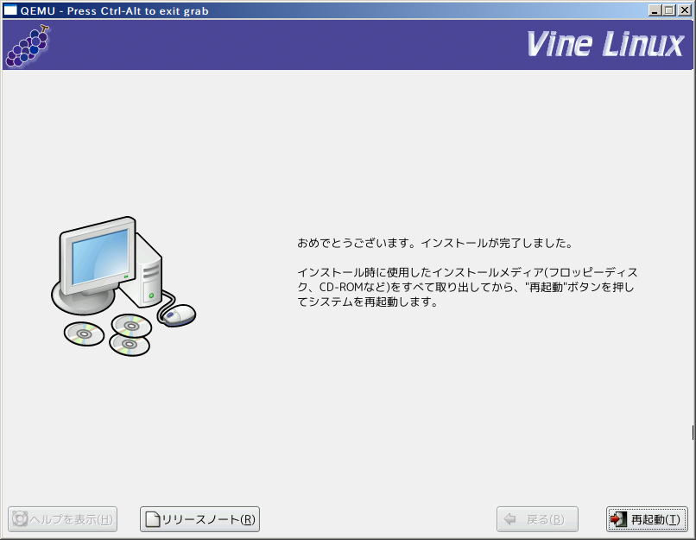Click the ヘルプを表示(H) help button
Viewport: 696px width, 540px height.
[x=62, y=519]
